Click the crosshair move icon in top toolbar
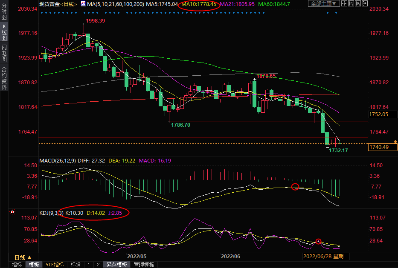This screenshot has height=268, width=398. coord(344,4)
